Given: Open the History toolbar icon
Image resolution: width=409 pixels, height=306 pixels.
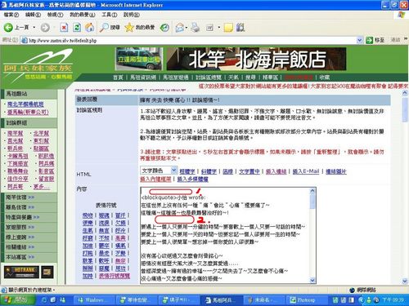Looking at the screenshot, I should point(164,27).
